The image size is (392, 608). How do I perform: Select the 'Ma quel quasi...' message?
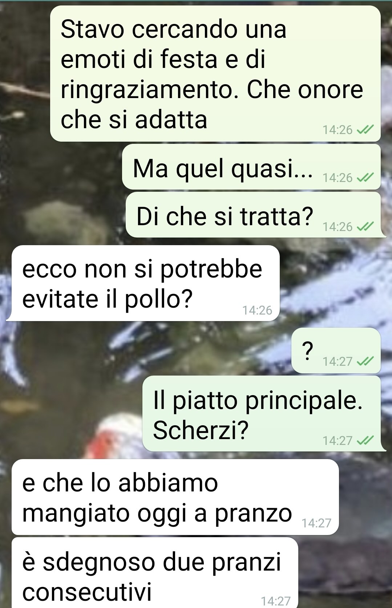pyautogui.click(x=251, y=167)
